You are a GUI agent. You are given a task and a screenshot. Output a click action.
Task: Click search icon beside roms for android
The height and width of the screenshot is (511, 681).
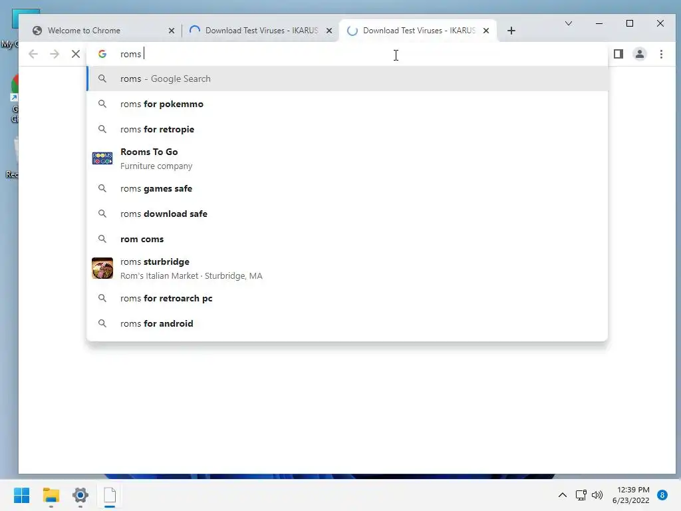[102, 323]
